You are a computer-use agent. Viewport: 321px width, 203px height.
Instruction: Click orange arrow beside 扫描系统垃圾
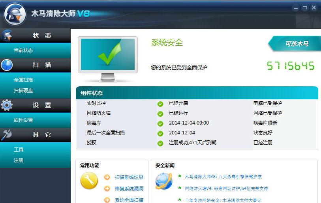pos(107,177)
